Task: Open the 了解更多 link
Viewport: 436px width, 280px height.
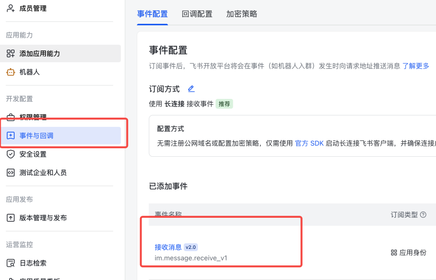Action: pos(416,66)
